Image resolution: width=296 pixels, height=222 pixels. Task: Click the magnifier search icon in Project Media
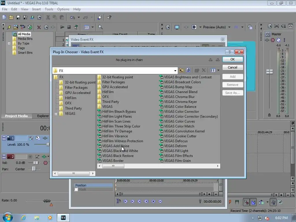click(100, 27)
